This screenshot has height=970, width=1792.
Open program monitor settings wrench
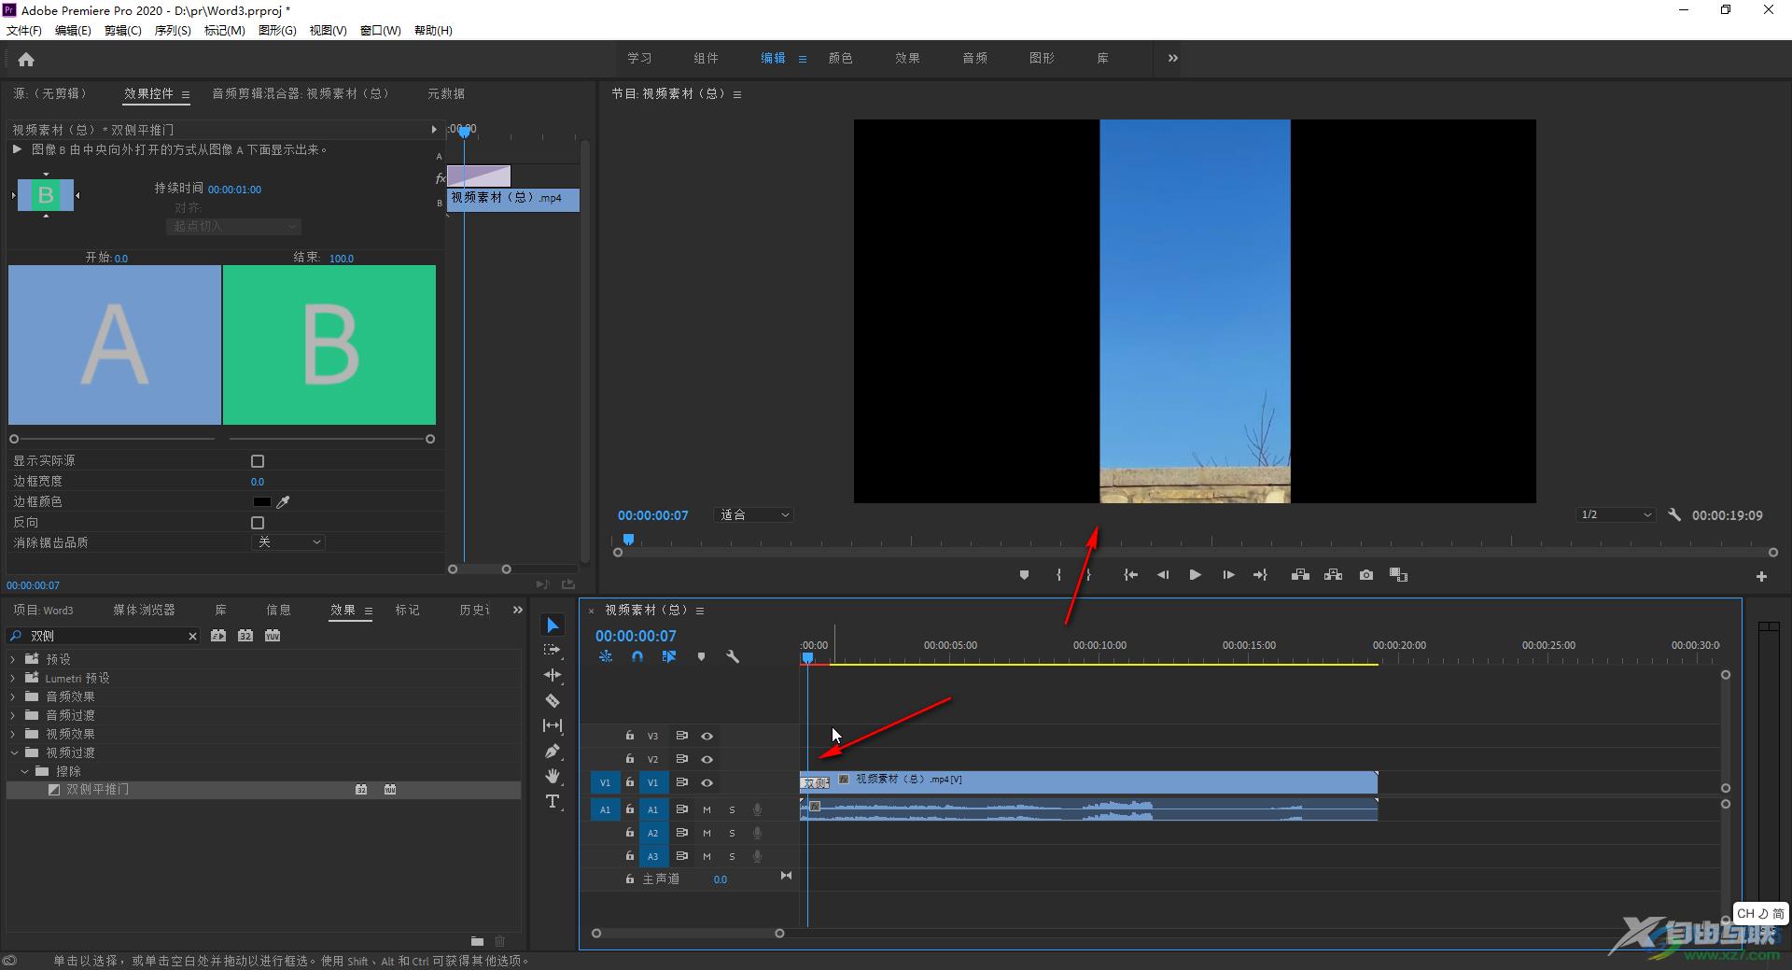[1674, 514]
